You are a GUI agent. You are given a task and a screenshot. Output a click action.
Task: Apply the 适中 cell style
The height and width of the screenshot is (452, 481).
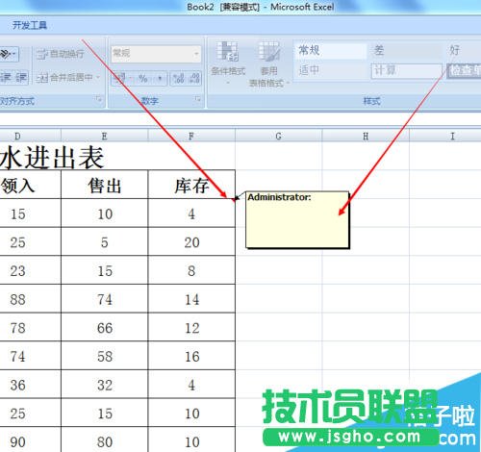click(331, 70)
